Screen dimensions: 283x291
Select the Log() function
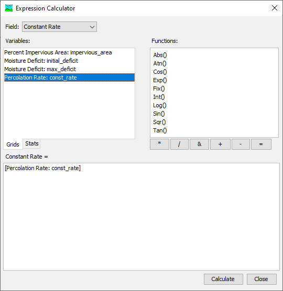click(x=160, y=105)
